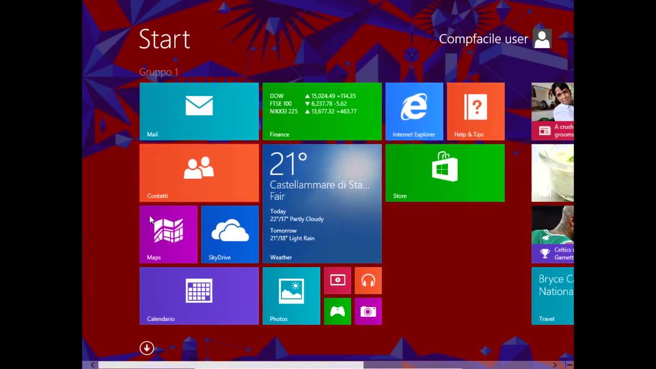Open the small magenta Camera tile

click(368, 311)
